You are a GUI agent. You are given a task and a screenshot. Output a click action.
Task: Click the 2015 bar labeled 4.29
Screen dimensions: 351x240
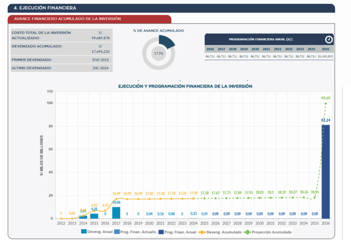point(94,216)
